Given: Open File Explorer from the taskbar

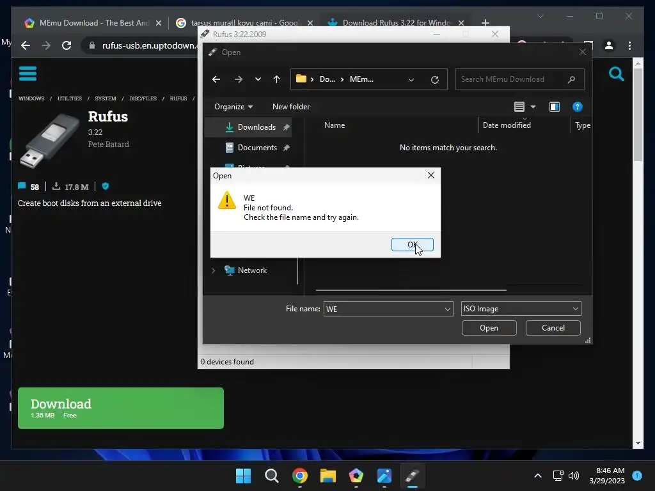Looking at the screenshot, I should pos(328,476).
